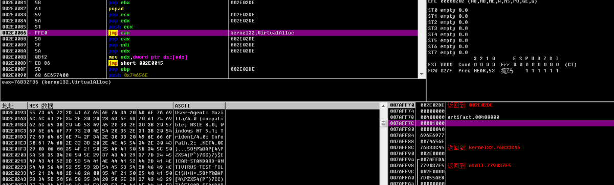614x185 pixels.
Task: Select dump row 002E01C3
Action: click(x=113, y=130)
